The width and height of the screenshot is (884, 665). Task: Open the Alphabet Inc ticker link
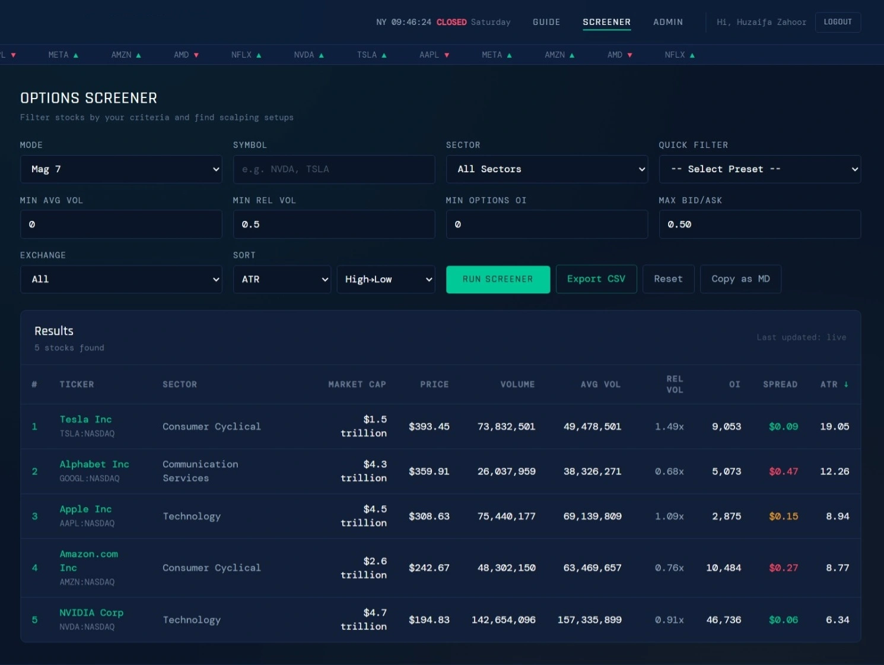94,464
